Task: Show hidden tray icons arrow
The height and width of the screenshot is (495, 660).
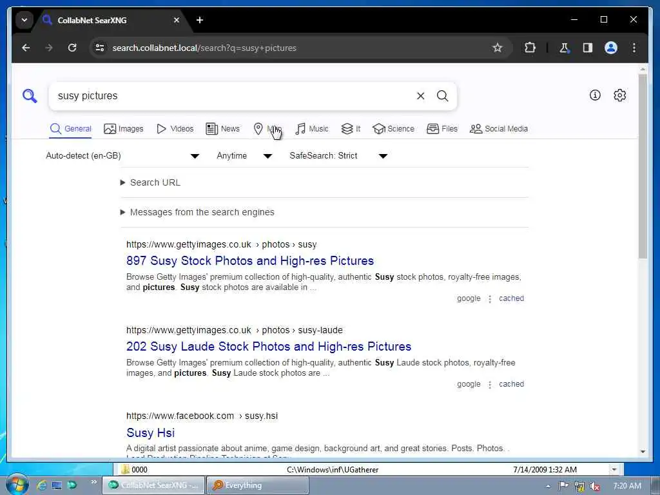Action: click(548, 486)
